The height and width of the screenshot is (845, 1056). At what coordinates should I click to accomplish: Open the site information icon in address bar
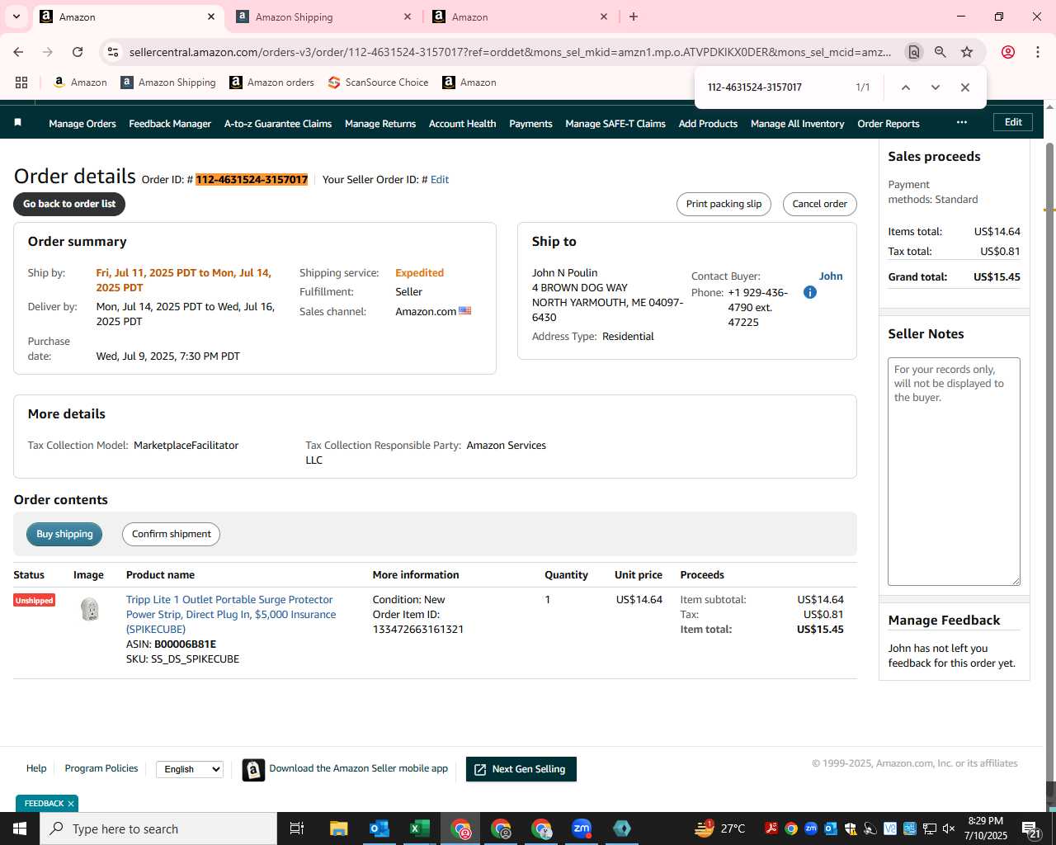pyautogui.click(x=113, y=52)
